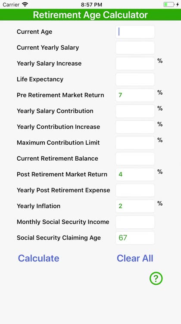Focus the Maximum Contribution Limit field
This screenshot has height=324, width=181.
[135, 143]
